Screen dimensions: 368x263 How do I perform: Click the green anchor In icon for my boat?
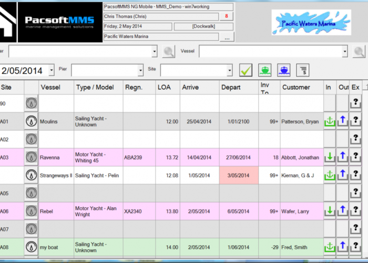coord(330,247)
